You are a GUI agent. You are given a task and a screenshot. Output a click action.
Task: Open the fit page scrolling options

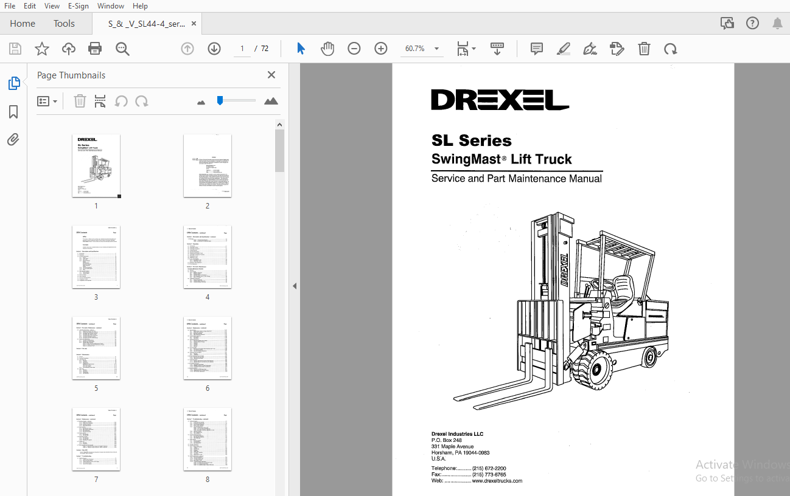pyautogui.click(x=466, y=49)
